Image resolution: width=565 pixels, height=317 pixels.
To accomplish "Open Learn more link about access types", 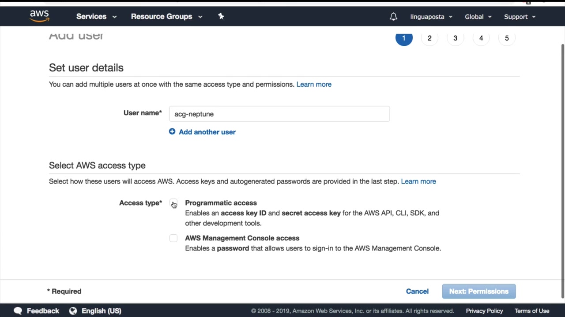I will 418,181.
